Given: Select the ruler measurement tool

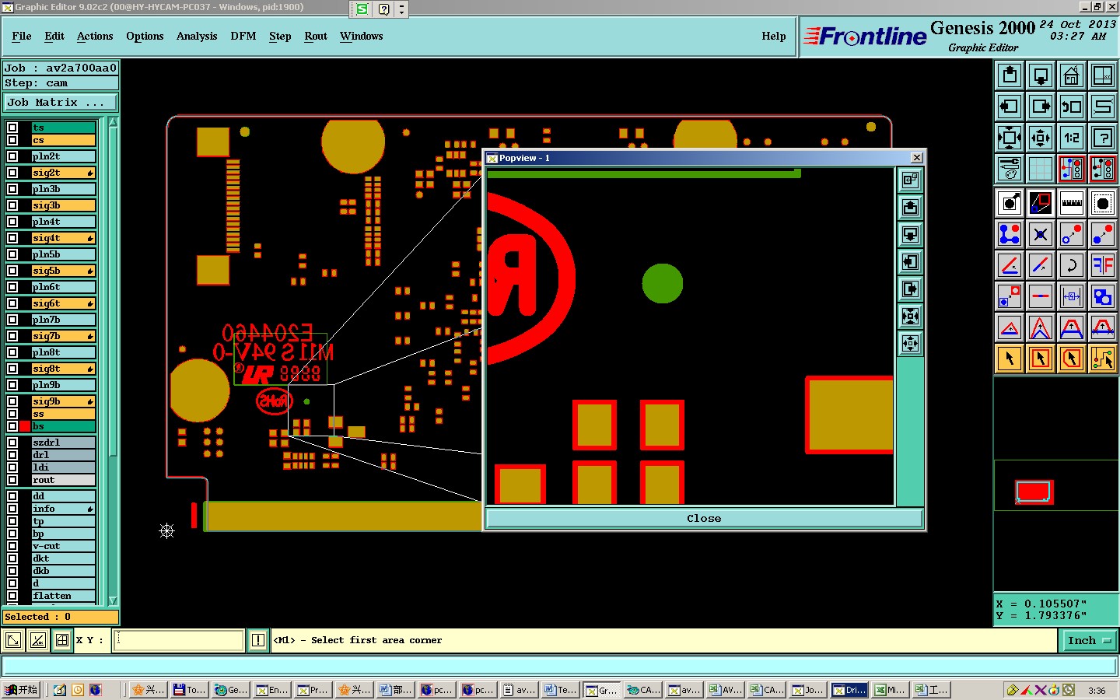Looking at the screenshot, I should [x=1072, y=203].
